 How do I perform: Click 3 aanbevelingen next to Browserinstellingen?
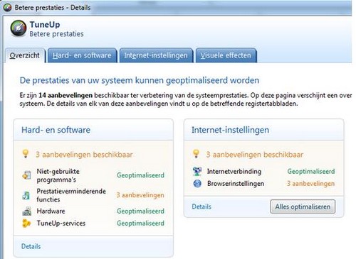tap(311, 184)
